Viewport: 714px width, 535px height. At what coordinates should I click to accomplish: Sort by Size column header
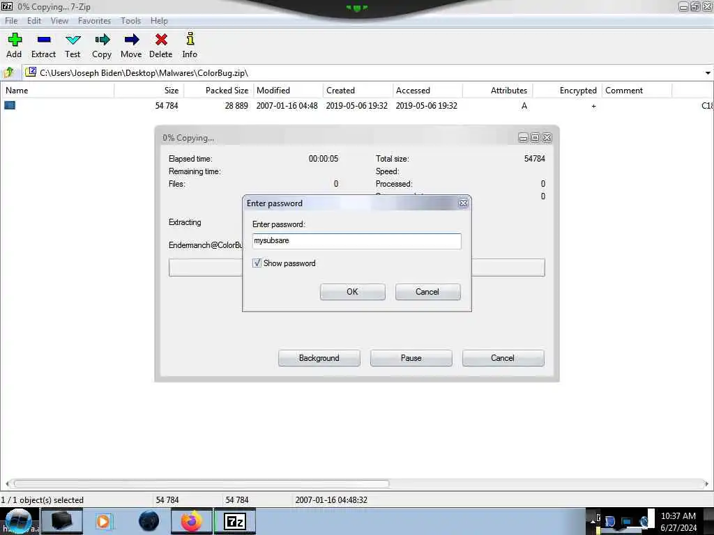click(149, 90)
